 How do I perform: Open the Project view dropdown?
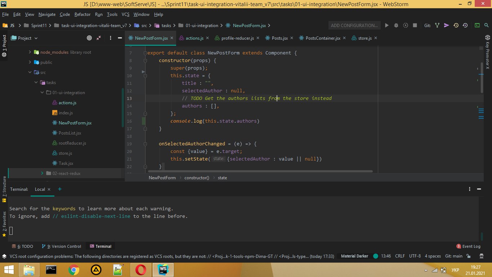[36, 38]
